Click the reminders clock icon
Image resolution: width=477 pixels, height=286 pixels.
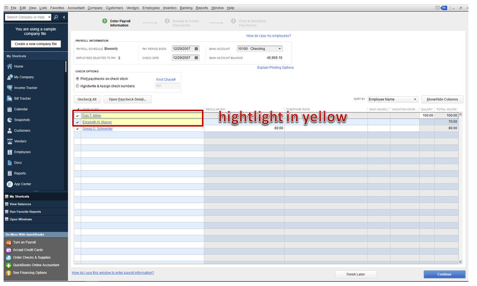[437, 8]
